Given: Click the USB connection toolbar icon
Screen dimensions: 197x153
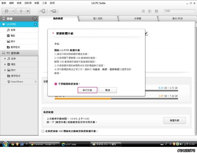Looking at the screenshot, I should [x=21, y=11].
